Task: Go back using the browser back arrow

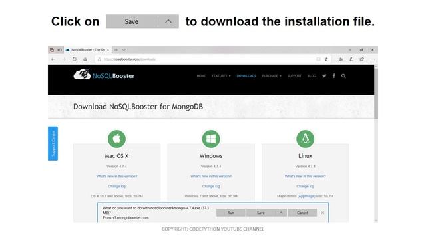Action: coord(53,59)
